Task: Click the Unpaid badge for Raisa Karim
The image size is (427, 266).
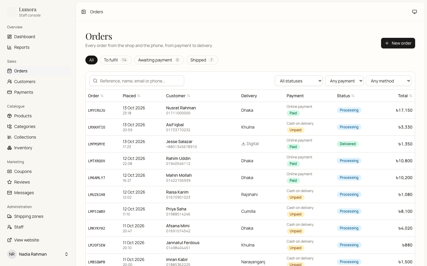Action: pyautogui.click(x=295, y=197)
